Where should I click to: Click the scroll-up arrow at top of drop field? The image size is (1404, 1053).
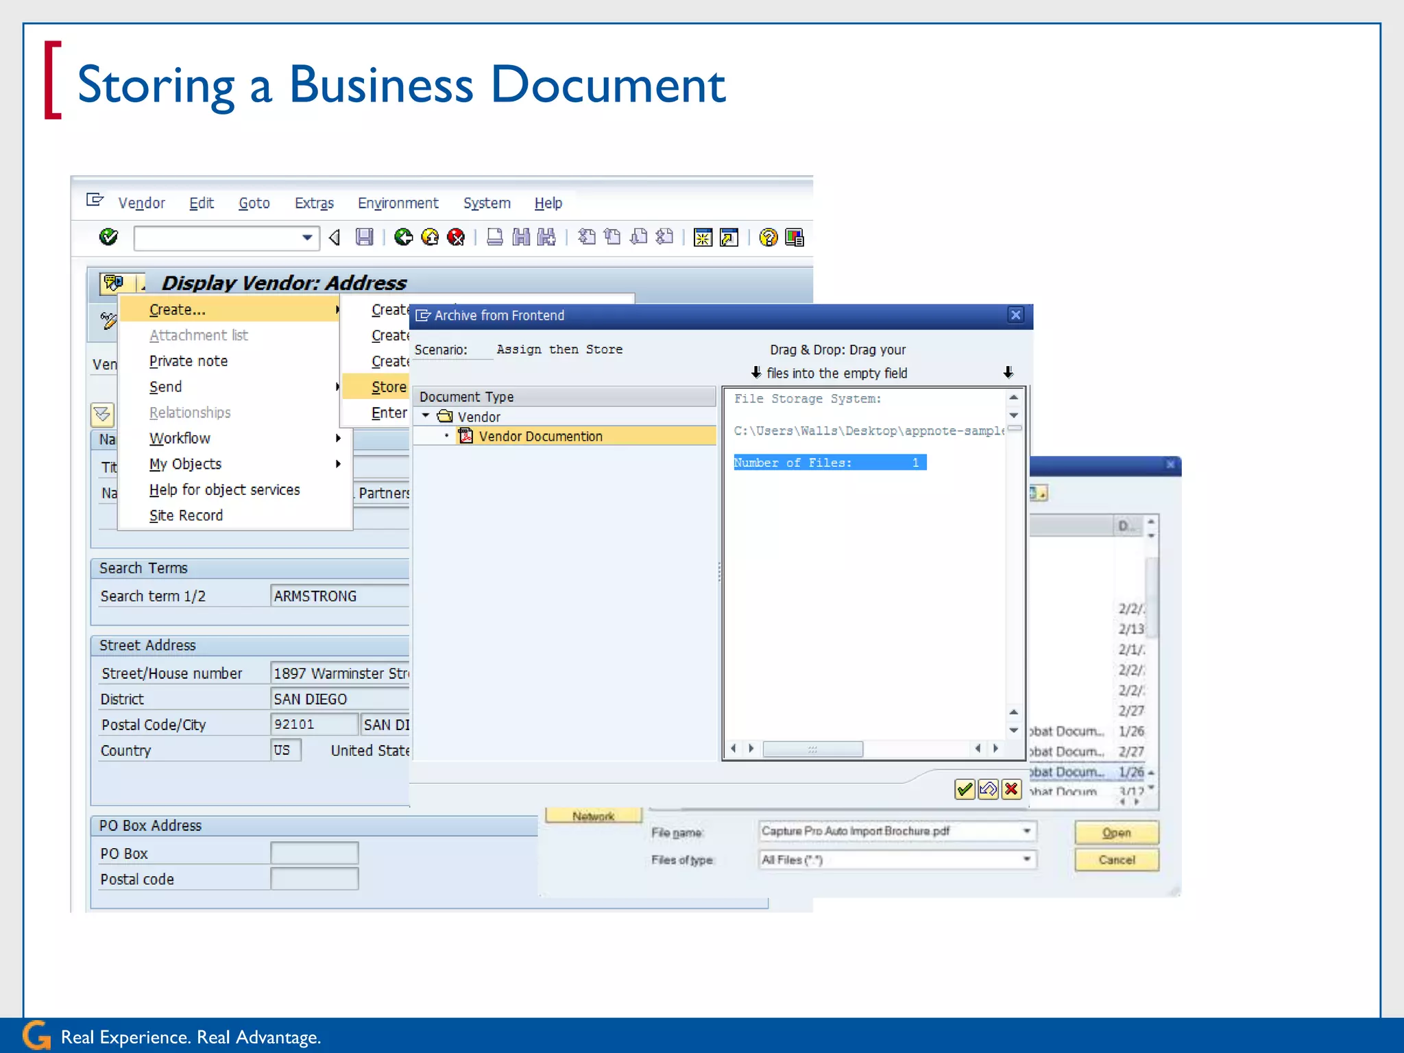click(x=1014, y=398)
